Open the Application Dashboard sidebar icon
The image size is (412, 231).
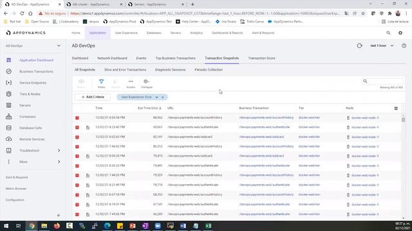pos(8,60)
